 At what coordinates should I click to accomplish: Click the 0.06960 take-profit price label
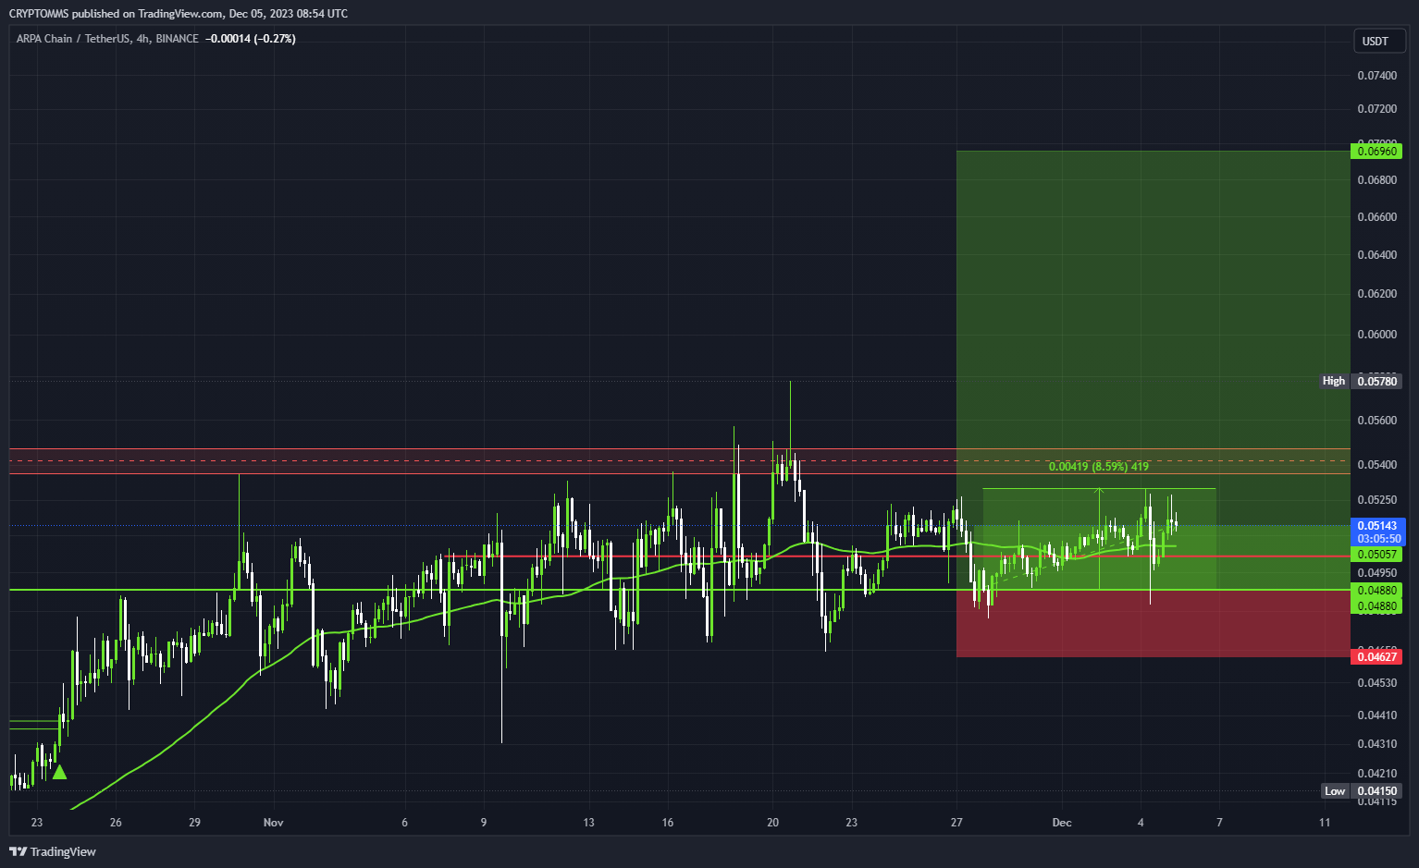(1376, 151)
